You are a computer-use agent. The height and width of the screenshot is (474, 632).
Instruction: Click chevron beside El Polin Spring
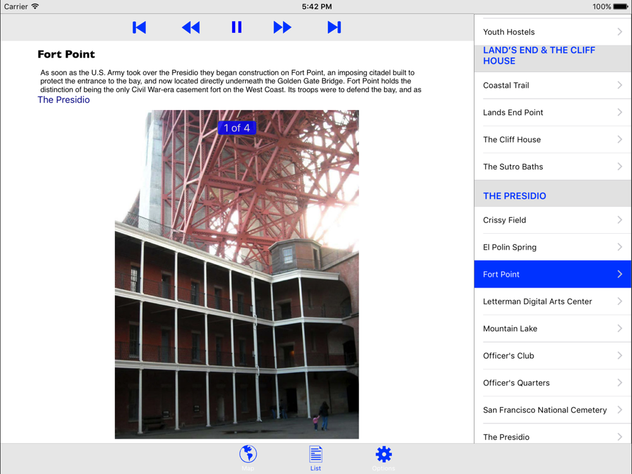coord(620,247)
